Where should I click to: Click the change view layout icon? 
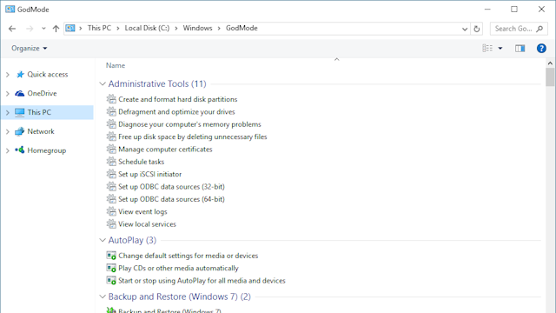click(x=487, y=49)
